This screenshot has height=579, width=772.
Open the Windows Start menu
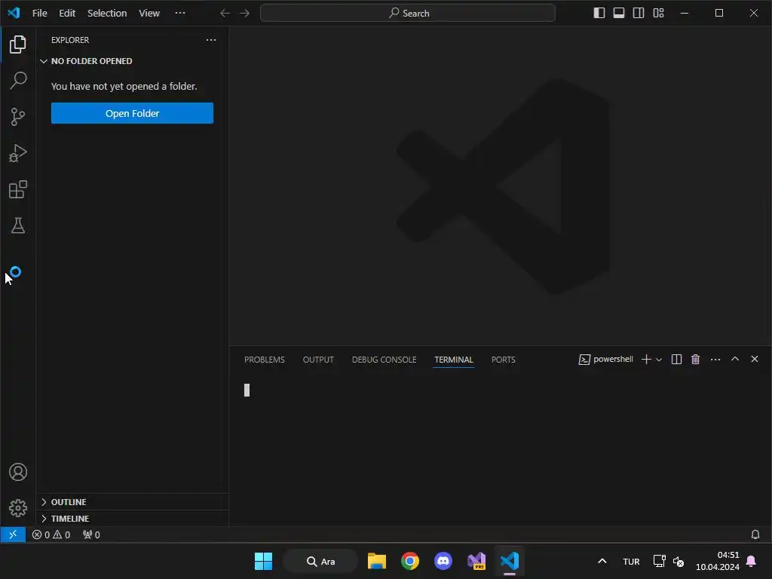click(x=263, y=561)
